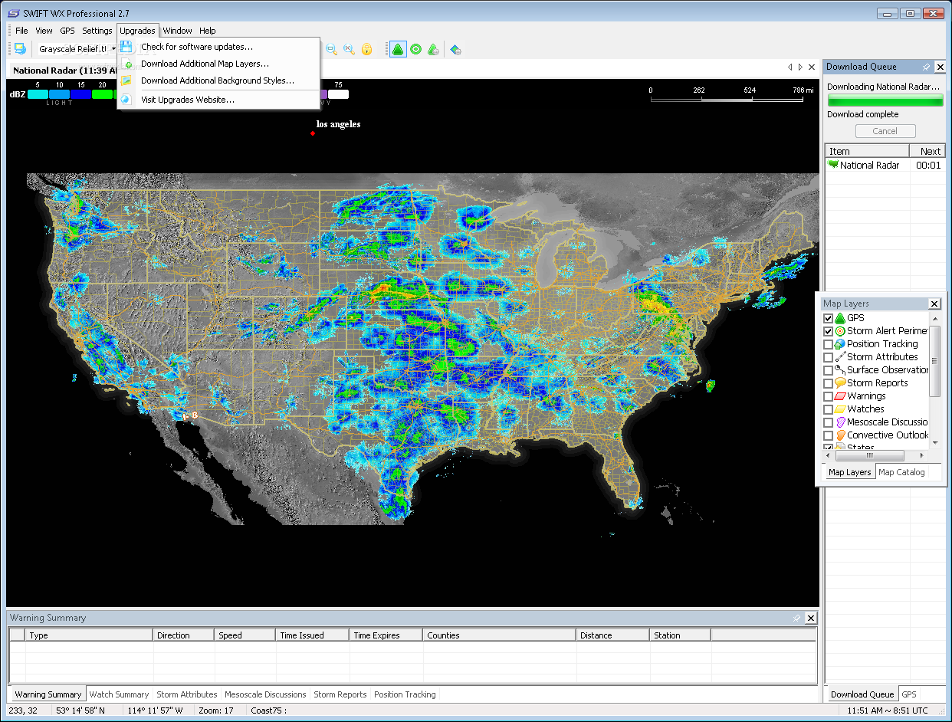The height and width of the screenshot is (722, 952).
Task: Click the Cancel button in Download Queue
Action: [x=885, y=131]
